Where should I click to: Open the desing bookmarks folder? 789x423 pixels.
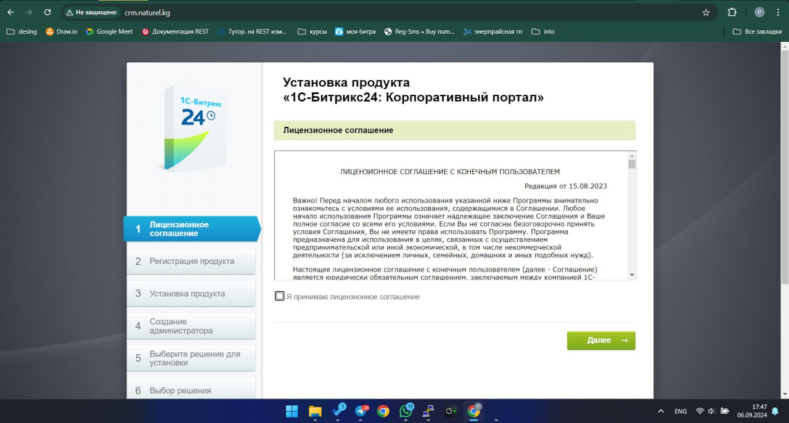(22, 31)
